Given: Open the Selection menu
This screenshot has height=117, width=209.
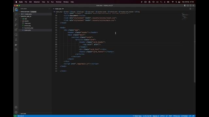Looking at the screenshot, I should (37, 2).
